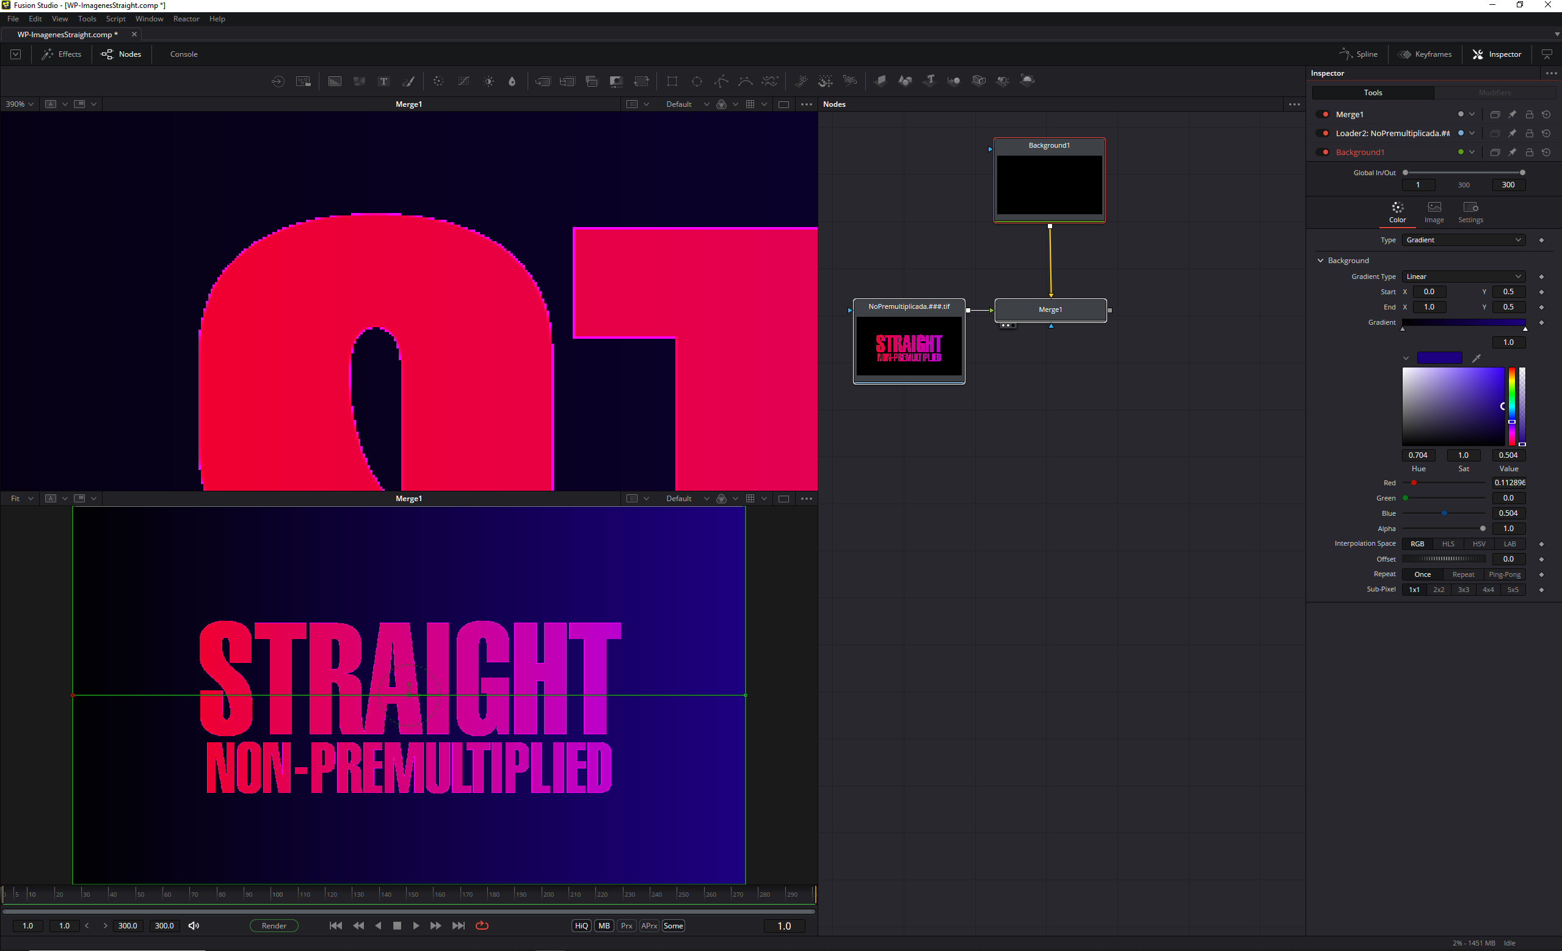Select HSV interpolation space
Screen dimensions: 1562x951
tap(1479, 544)
